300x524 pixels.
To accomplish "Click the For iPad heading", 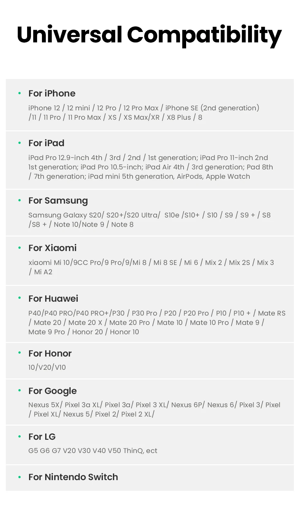I will tap(46, 143).
